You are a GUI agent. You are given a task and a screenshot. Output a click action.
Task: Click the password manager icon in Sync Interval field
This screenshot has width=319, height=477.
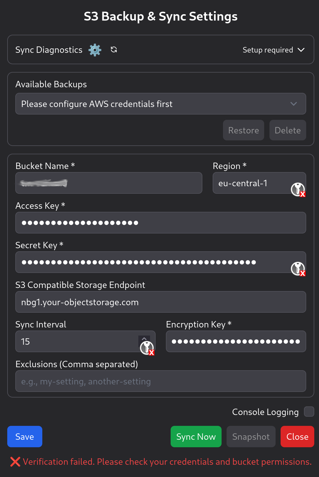(x=147, y=348)
